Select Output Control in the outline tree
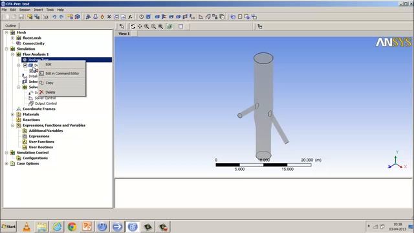This screenshot has height=233, width=414. 46,104
